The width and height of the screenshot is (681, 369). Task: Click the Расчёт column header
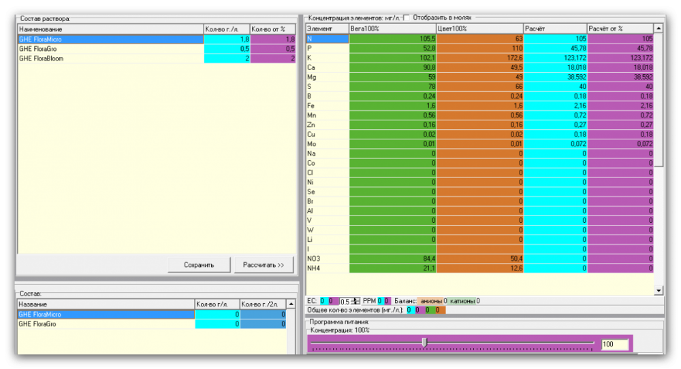tap(556, 29)
